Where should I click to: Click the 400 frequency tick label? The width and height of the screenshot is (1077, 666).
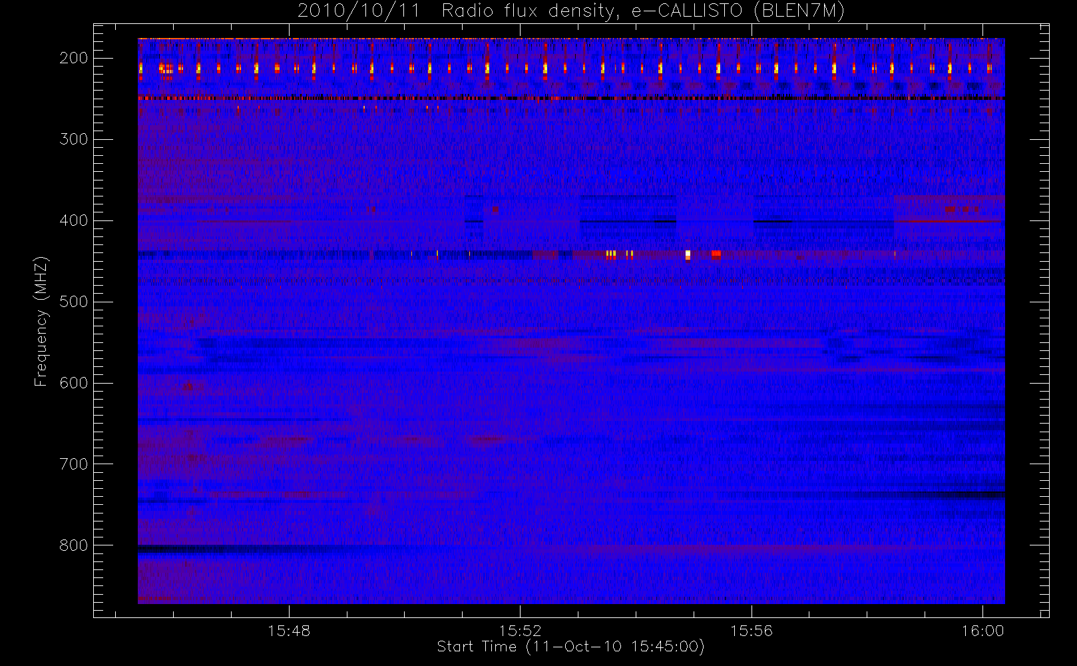tap(74, 220)
